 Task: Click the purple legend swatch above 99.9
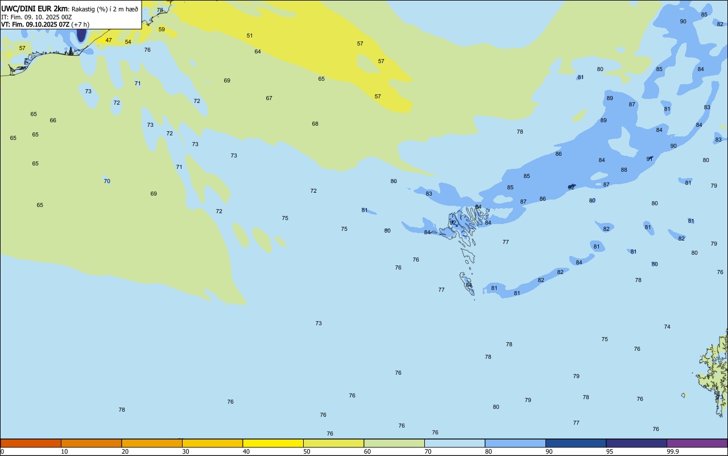[697, 443]
